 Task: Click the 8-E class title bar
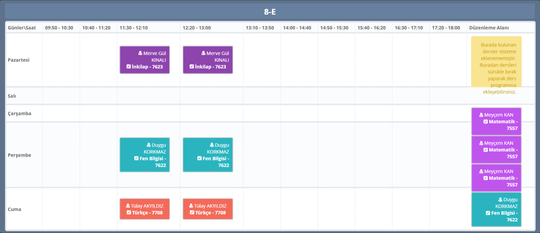270,12
